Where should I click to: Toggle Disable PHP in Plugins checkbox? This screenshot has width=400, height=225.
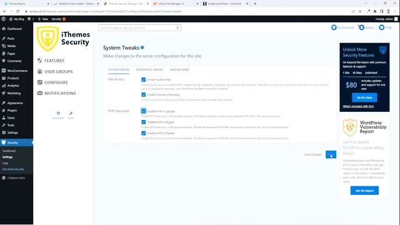click(x=144, y=122)
